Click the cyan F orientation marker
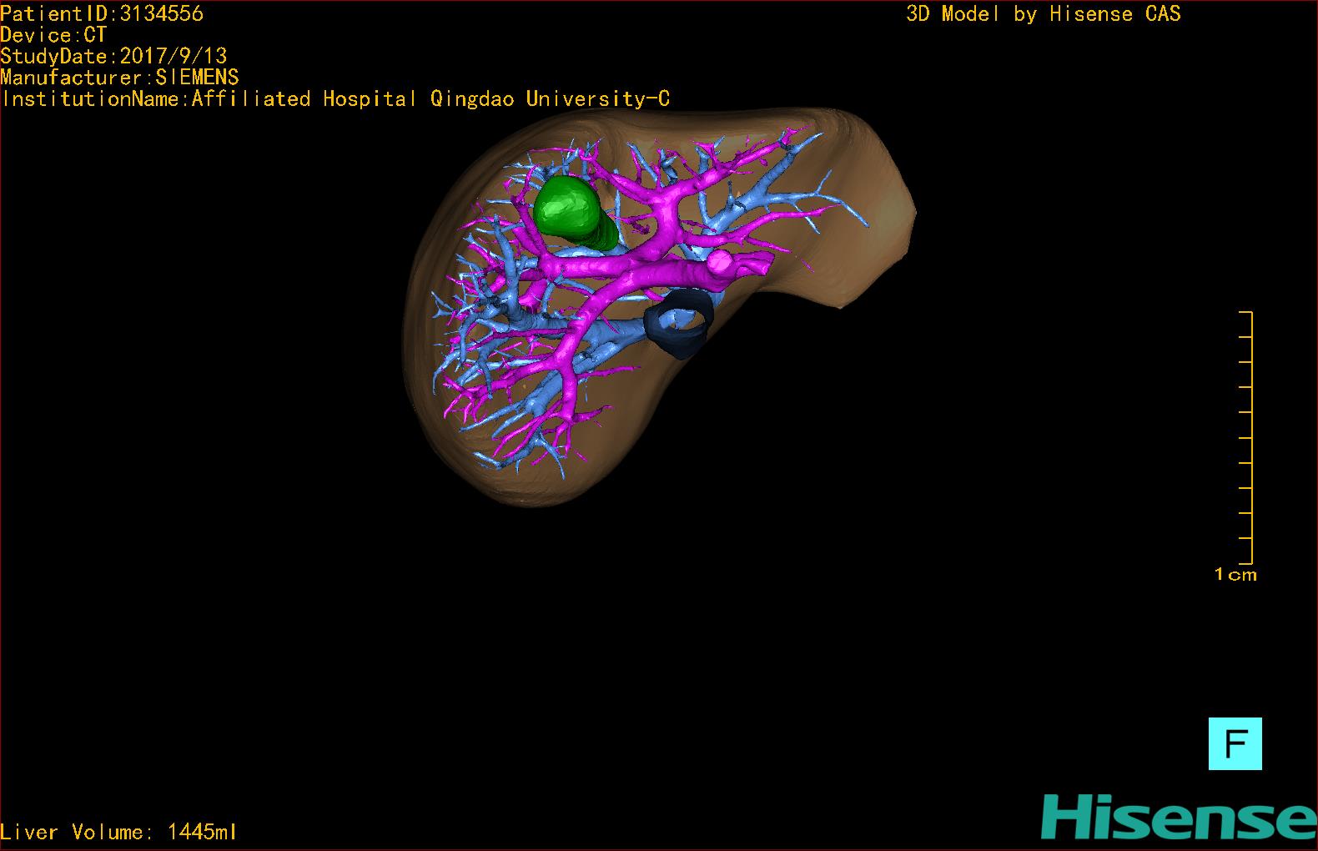The width and height of the screenshot is (1318, 851). coord(1235,743)
